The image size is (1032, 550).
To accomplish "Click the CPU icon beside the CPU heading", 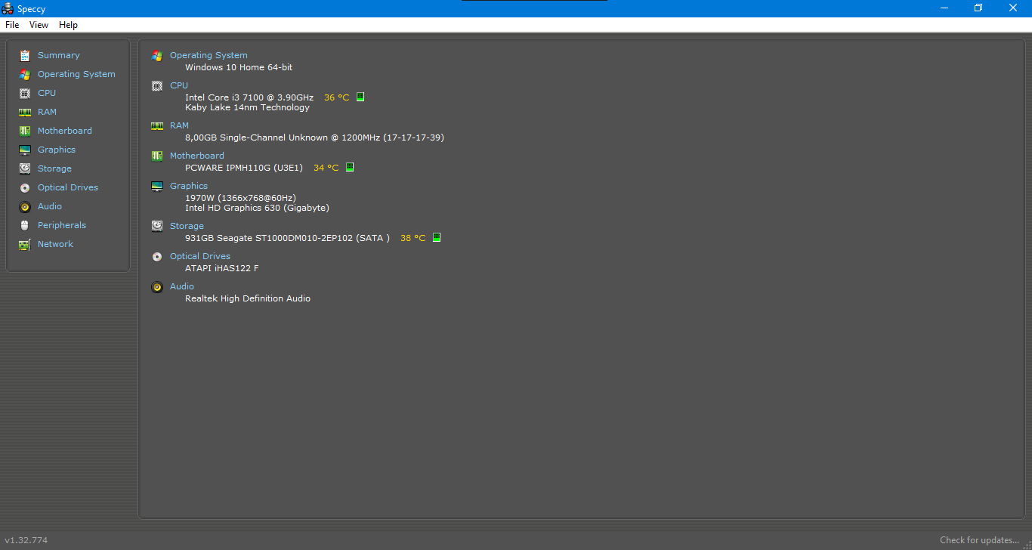I will (x=157, y=85).
